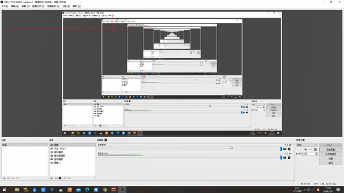Screen dimensions: 344x193
Task: Click the 时长 duration spinner arrows
Action: pyautogui.click(x=316, y=154)
